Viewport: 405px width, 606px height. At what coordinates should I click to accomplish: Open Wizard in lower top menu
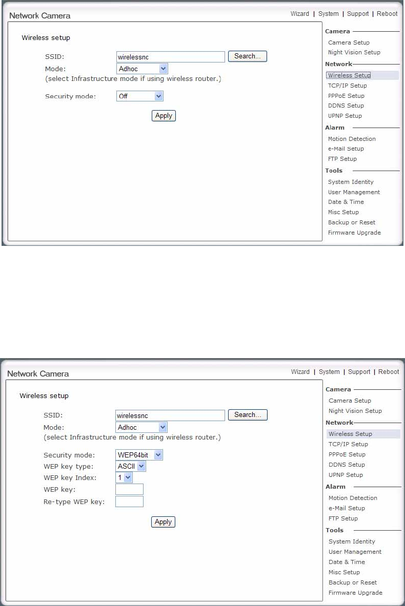[300, 372]
